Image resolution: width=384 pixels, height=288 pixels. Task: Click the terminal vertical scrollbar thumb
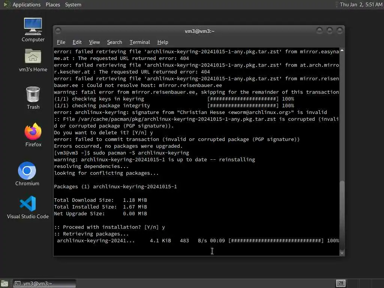(342, 216)
